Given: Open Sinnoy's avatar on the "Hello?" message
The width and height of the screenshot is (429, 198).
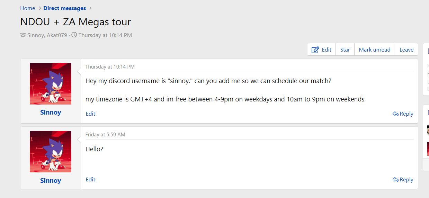Looking at the screenshot, I should 51,152.
